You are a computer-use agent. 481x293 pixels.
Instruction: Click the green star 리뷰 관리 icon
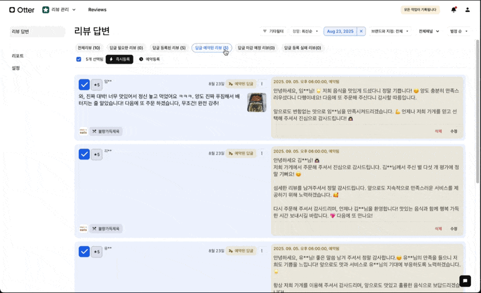(x=46, y=10)
